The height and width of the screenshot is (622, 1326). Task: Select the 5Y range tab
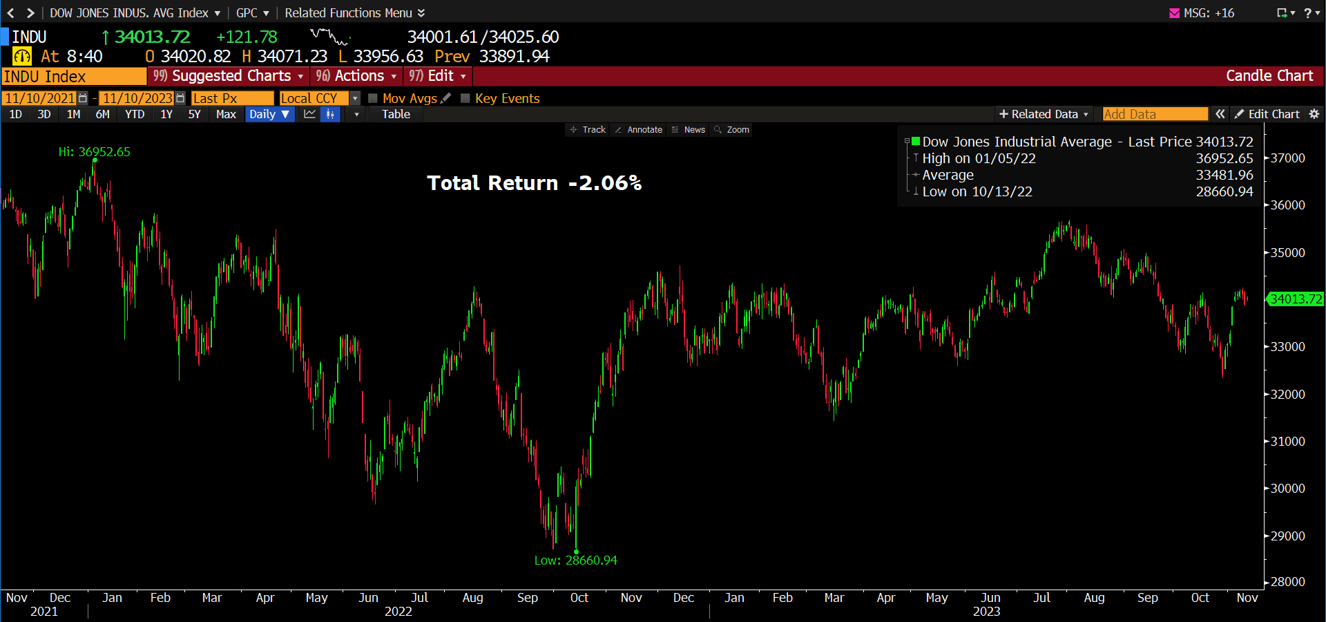pos(195,114)
